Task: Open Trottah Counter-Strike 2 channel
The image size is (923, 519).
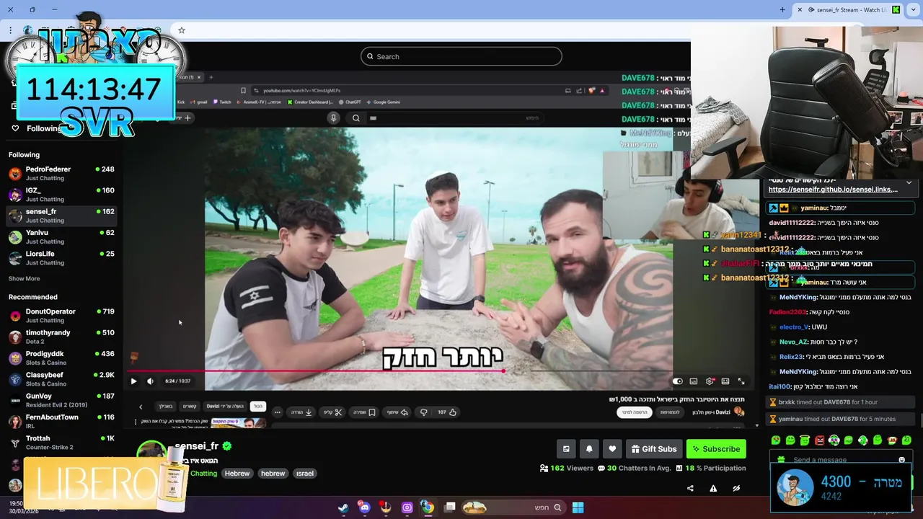Action: click(x=61, y=442)
